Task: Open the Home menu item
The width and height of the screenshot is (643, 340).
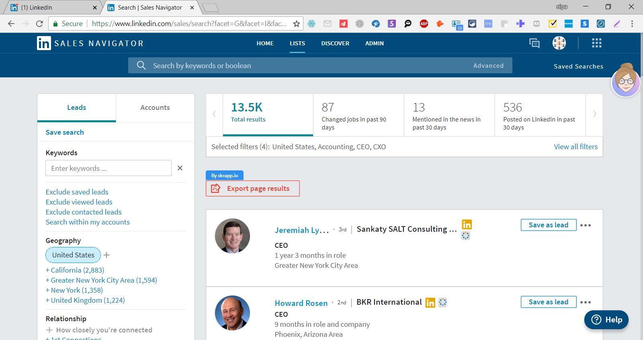Action: [x=265, y=43]
